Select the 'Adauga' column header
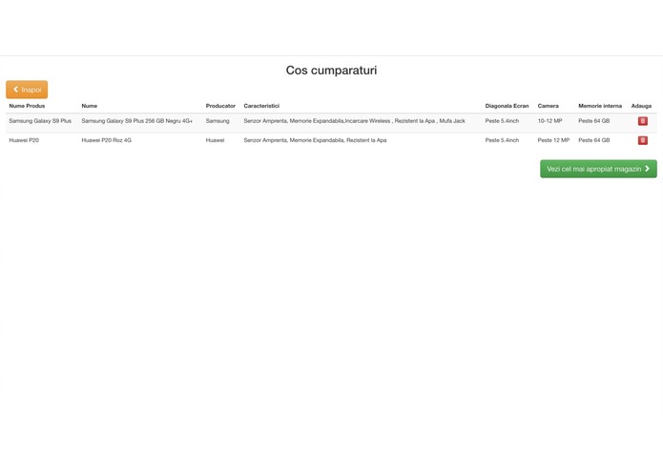This screenshot has height=471, width=663. (x=641, y=106)
